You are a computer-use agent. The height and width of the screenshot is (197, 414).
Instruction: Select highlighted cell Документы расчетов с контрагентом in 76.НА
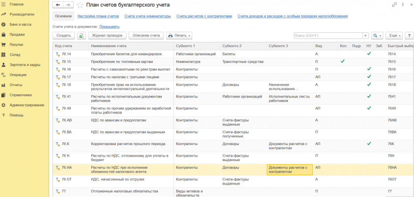(290, 170)
